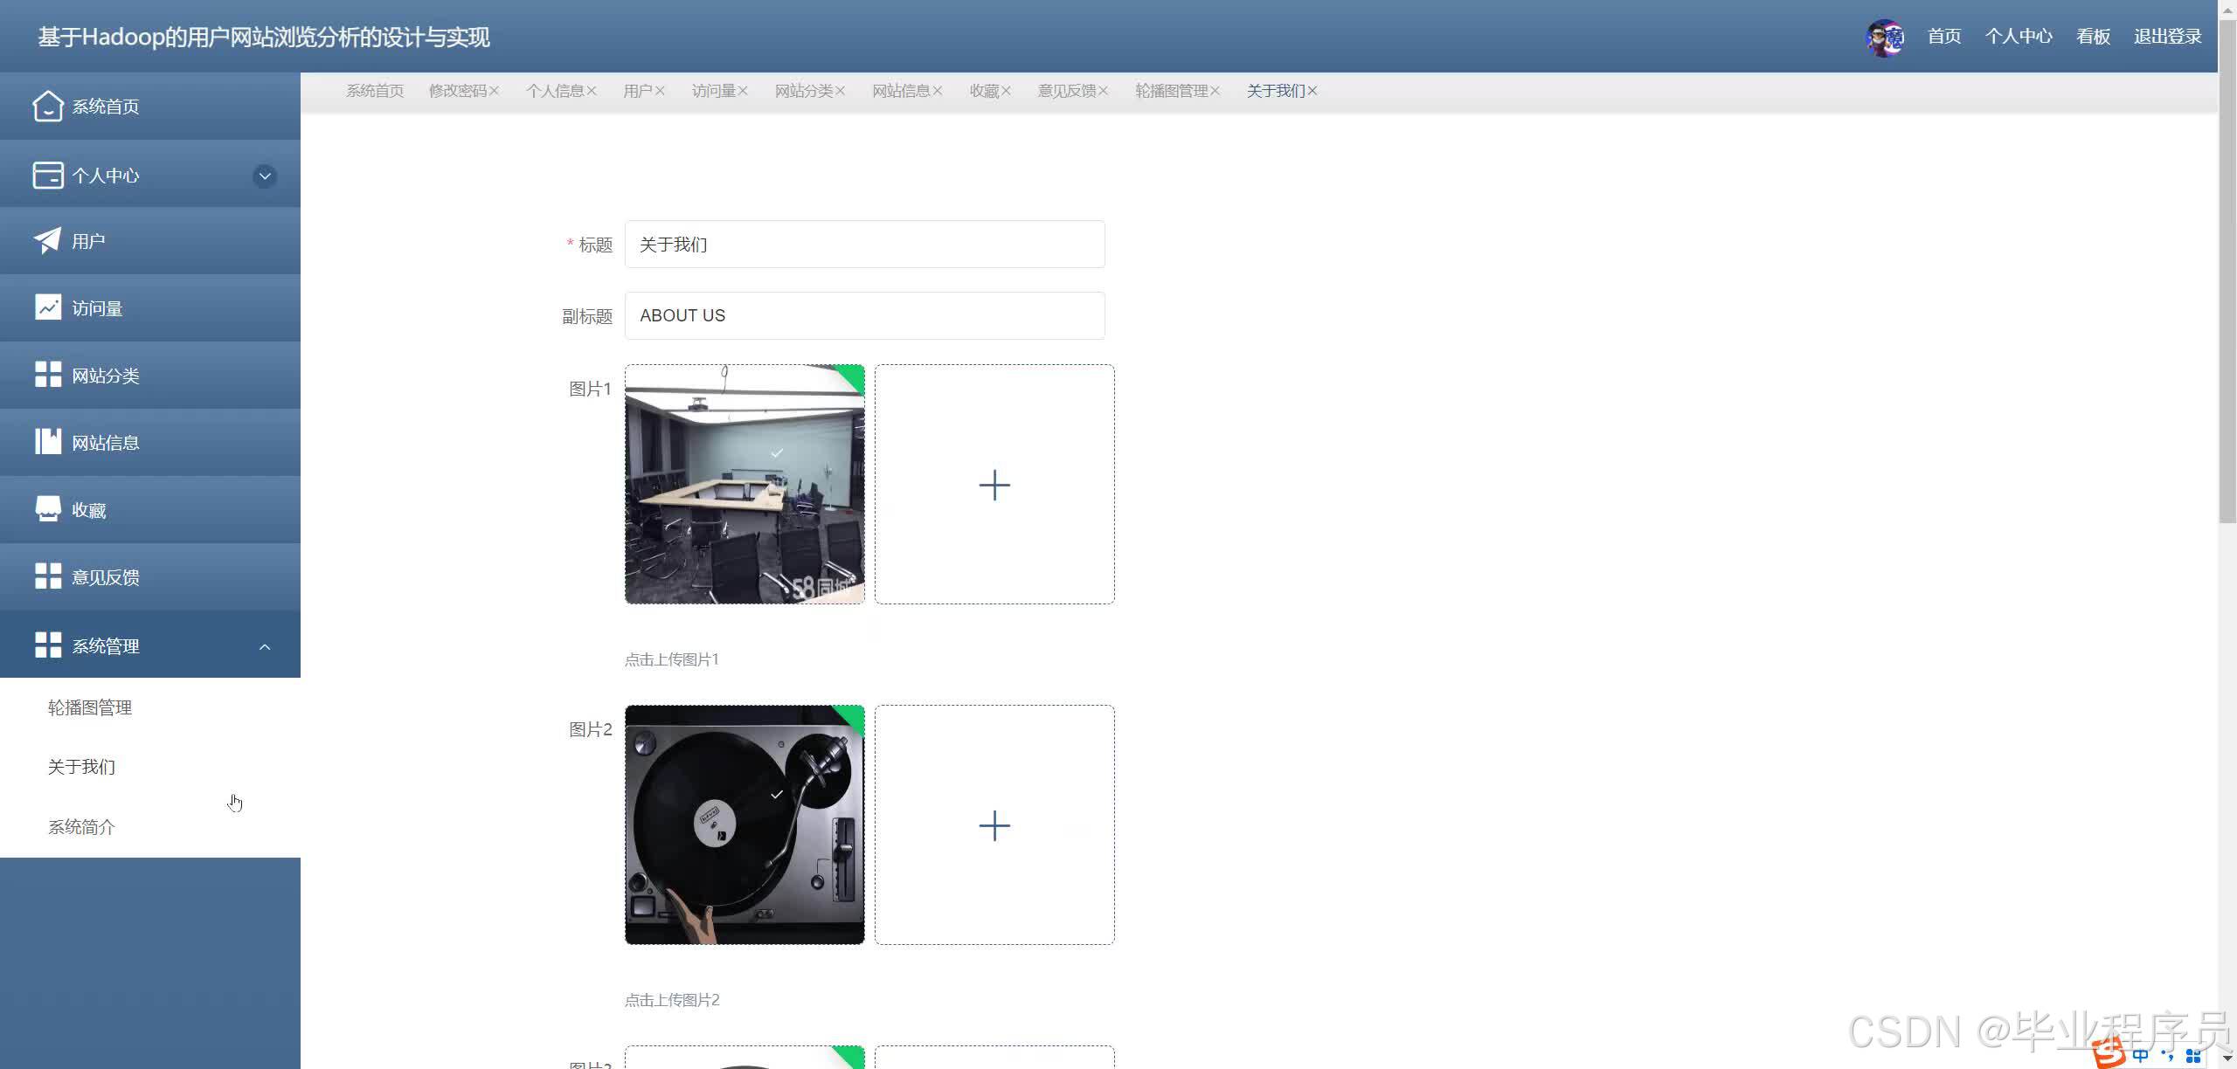The height and width of the screenshot is (1069, 2237).
Task: Collapse the 系统管理 menu chevron
Action: click(x=265, y=646)
